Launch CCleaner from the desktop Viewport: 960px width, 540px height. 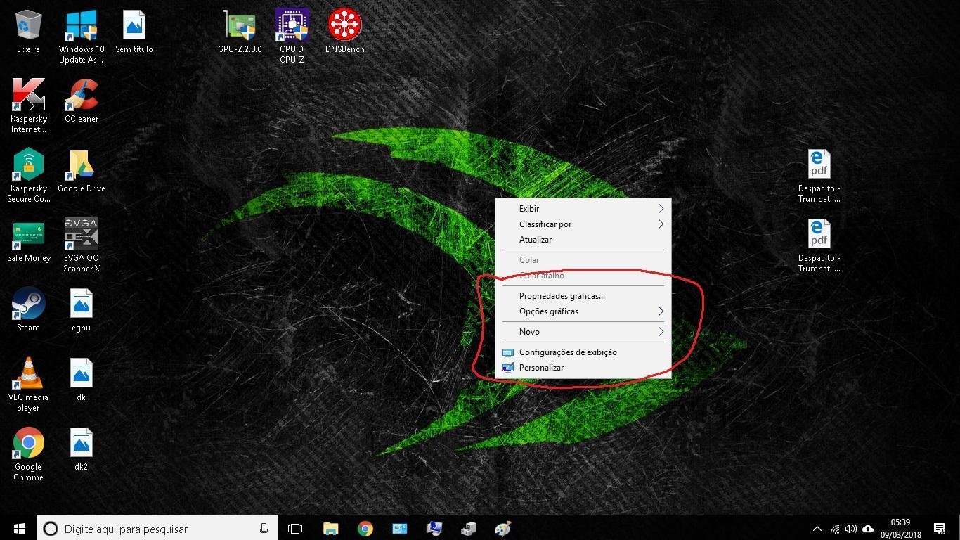pyautogui.click(x=82, y=101)
